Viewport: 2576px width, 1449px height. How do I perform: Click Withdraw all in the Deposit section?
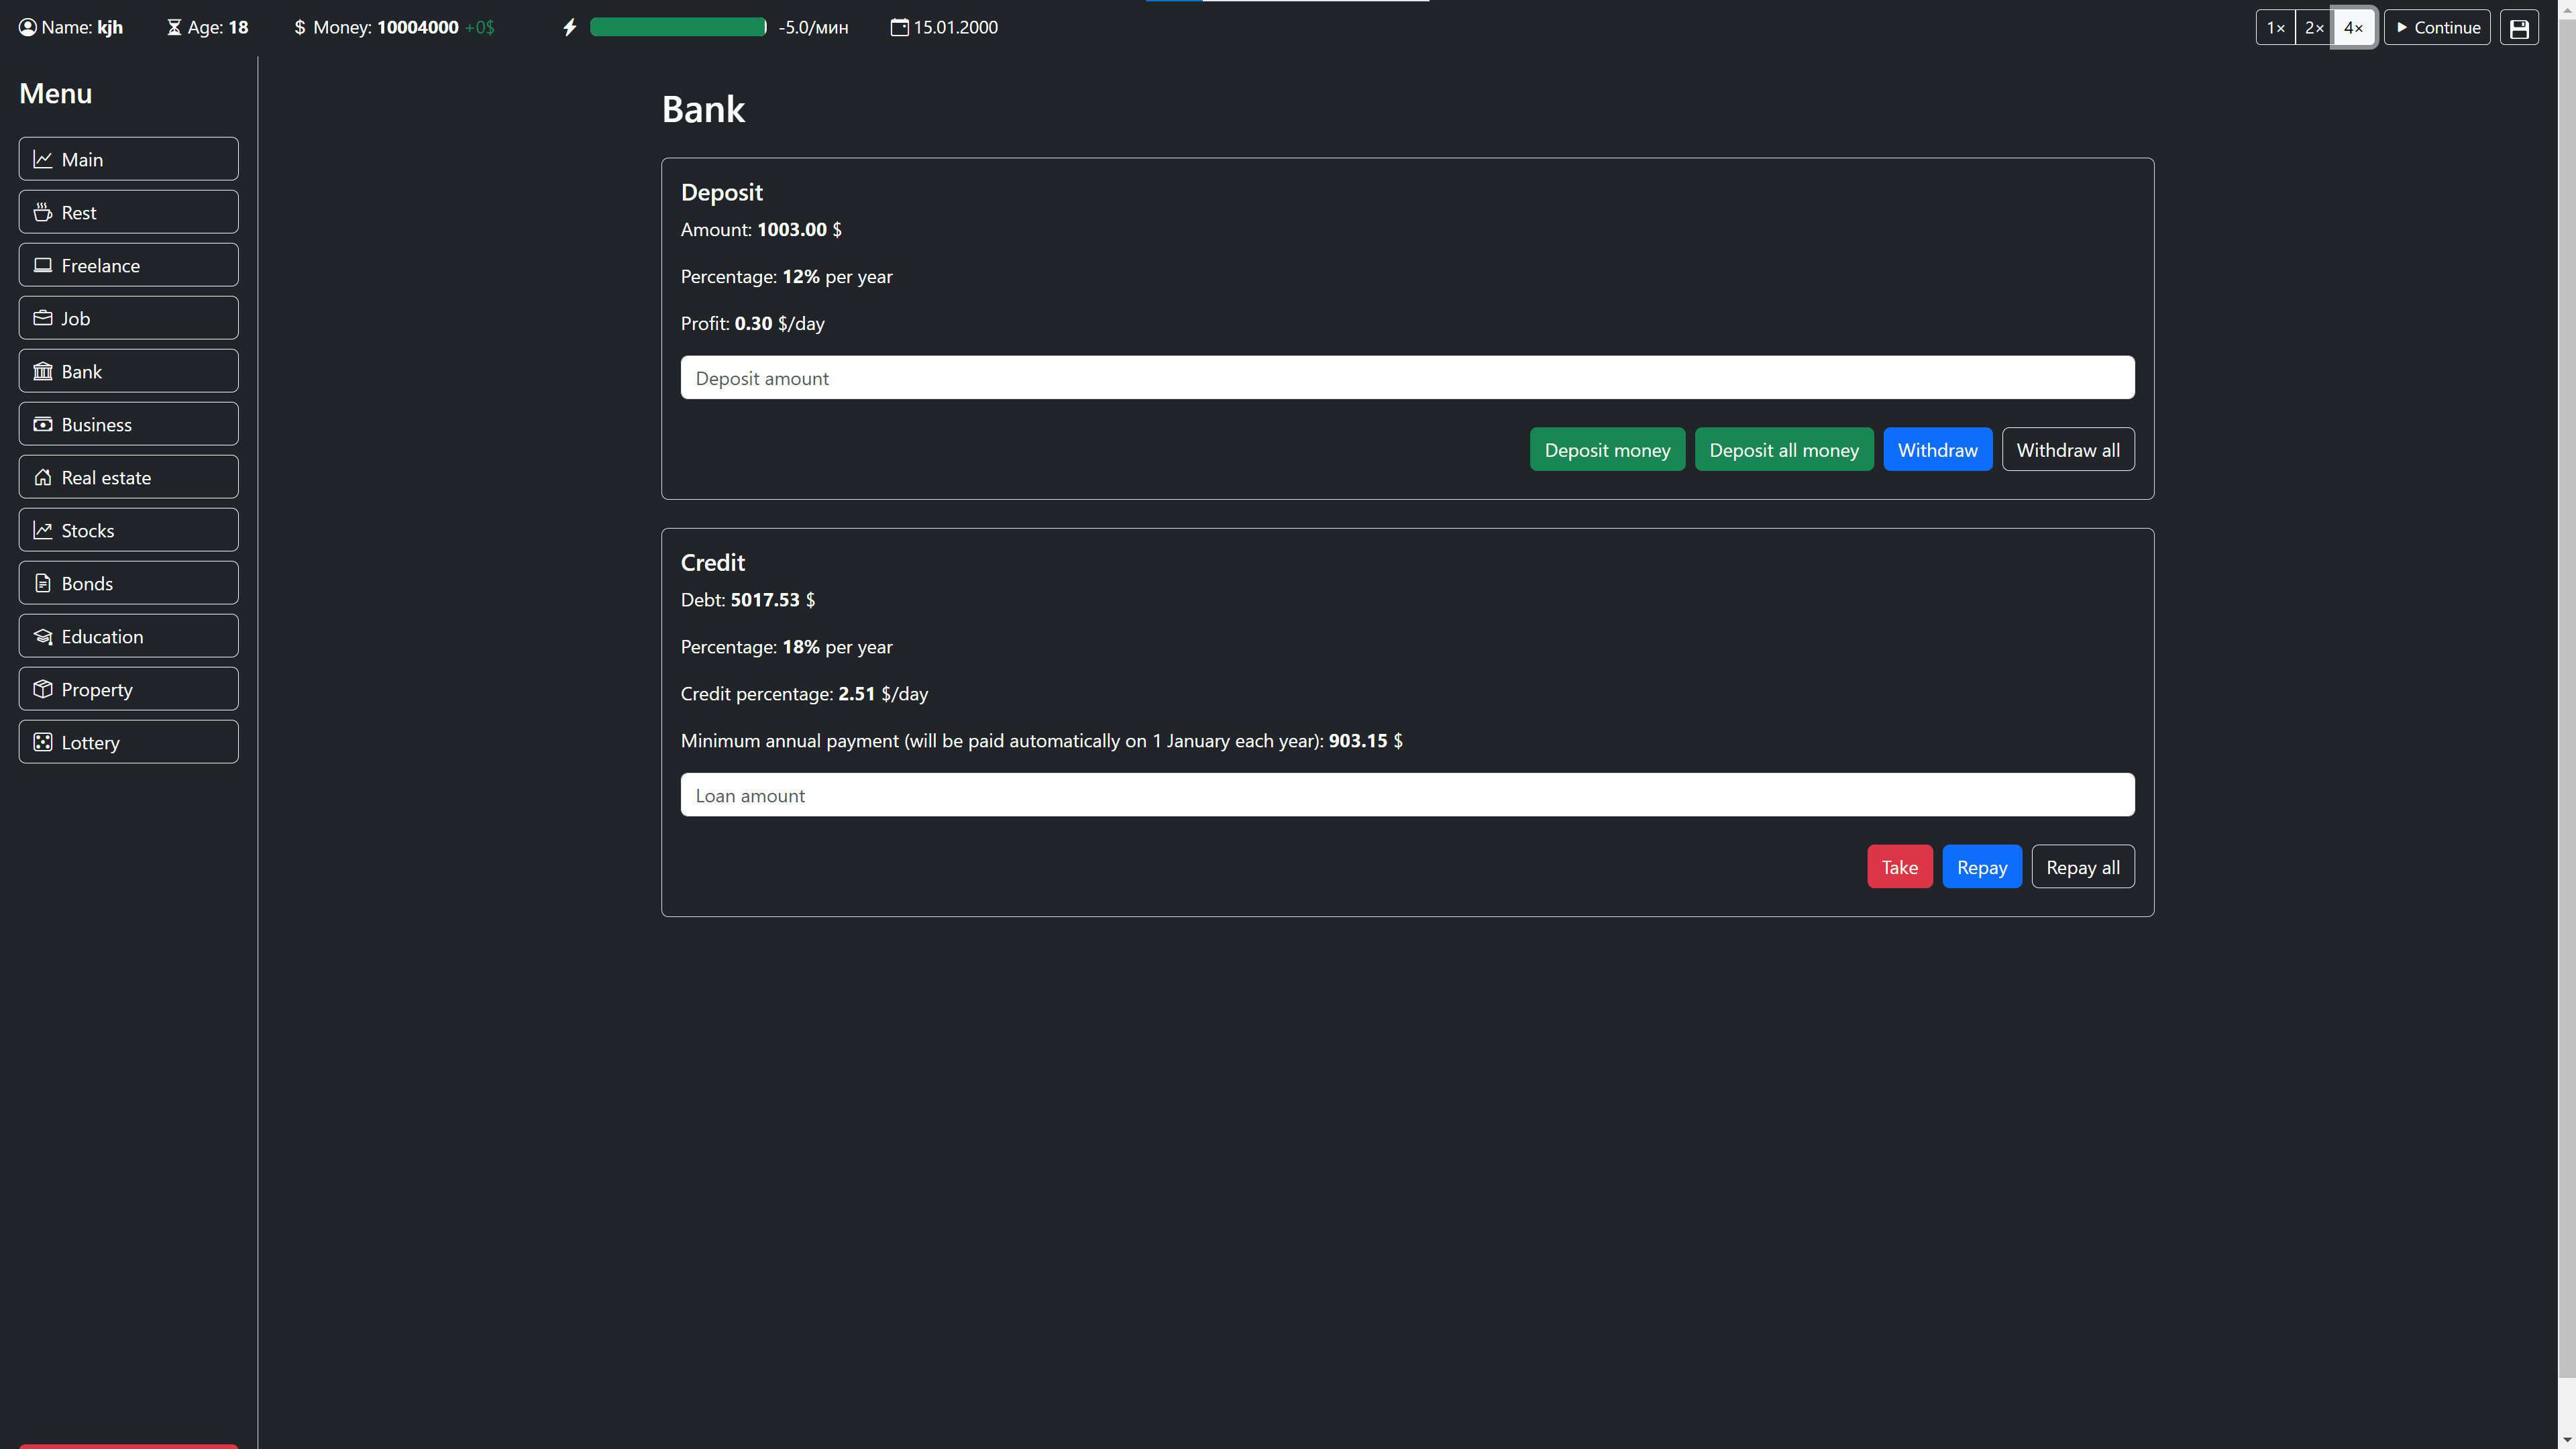click(2067, 449)
